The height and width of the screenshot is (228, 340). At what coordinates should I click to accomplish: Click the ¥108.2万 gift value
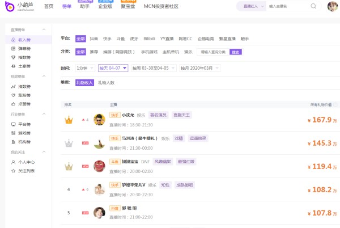point(322,189)
